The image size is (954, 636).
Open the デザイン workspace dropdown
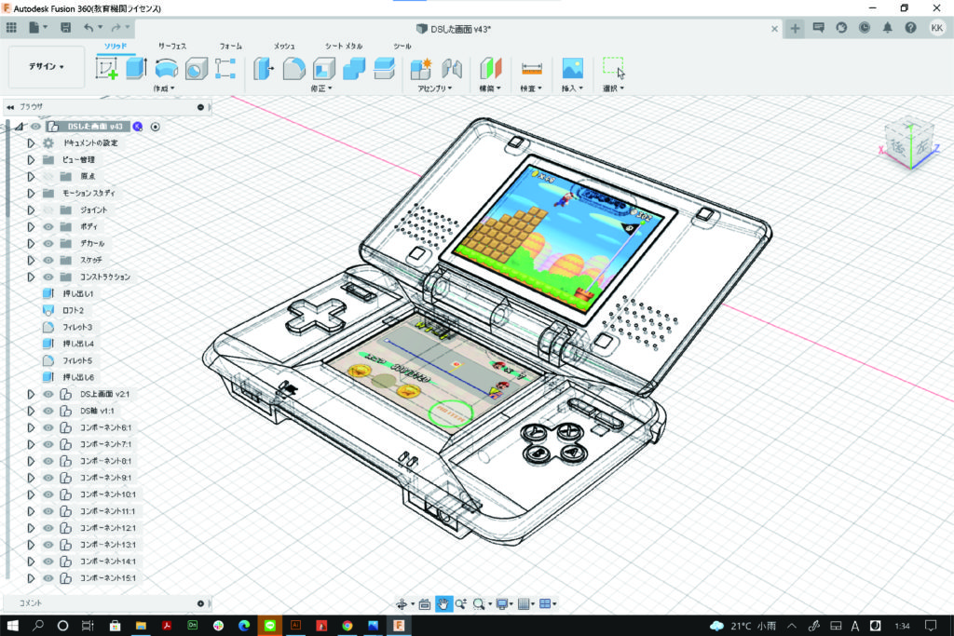click(x=46, y=67)
